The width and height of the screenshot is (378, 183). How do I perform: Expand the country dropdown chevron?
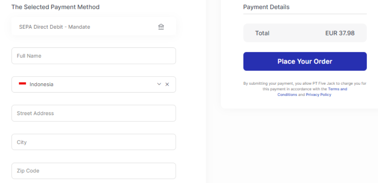(x=159, y=84)
